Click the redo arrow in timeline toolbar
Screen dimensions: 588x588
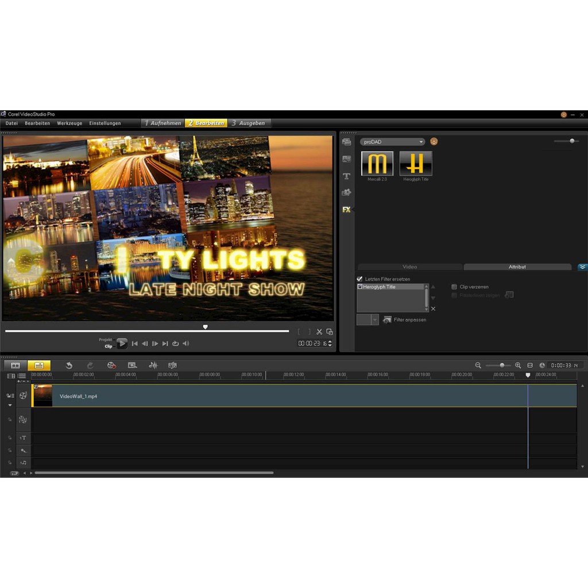point(90,365)
